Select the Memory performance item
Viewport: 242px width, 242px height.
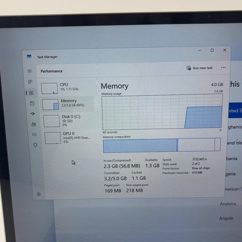(67, 104)
